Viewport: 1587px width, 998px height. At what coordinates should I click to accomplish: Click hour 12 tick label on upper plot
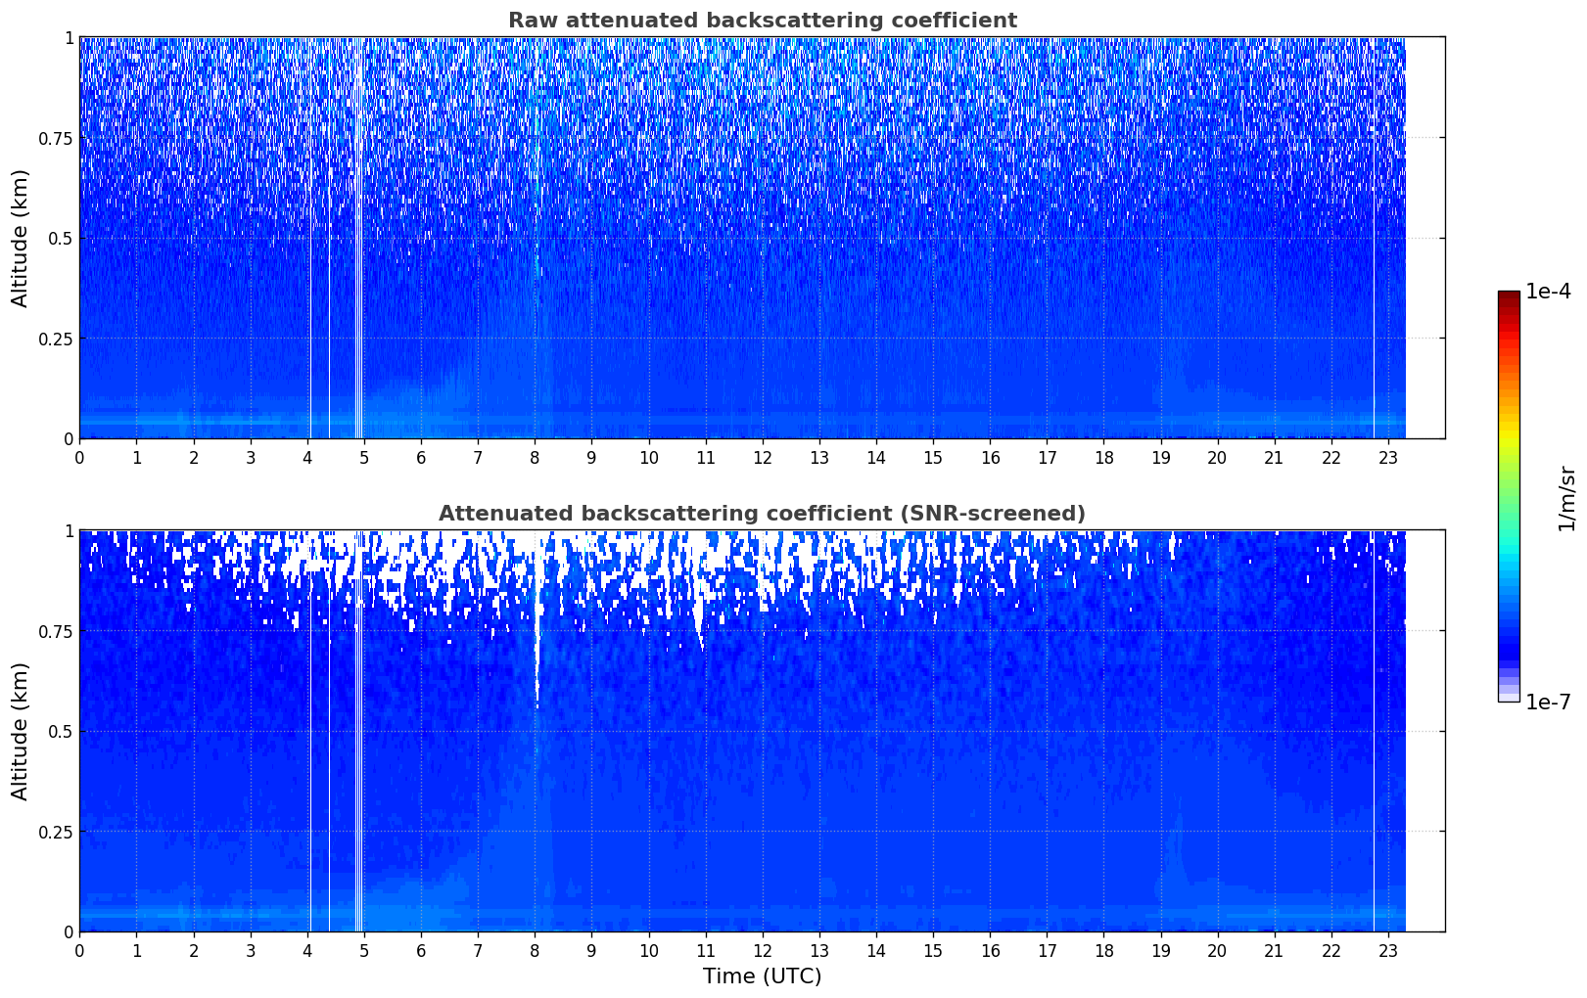click(763, 457)
